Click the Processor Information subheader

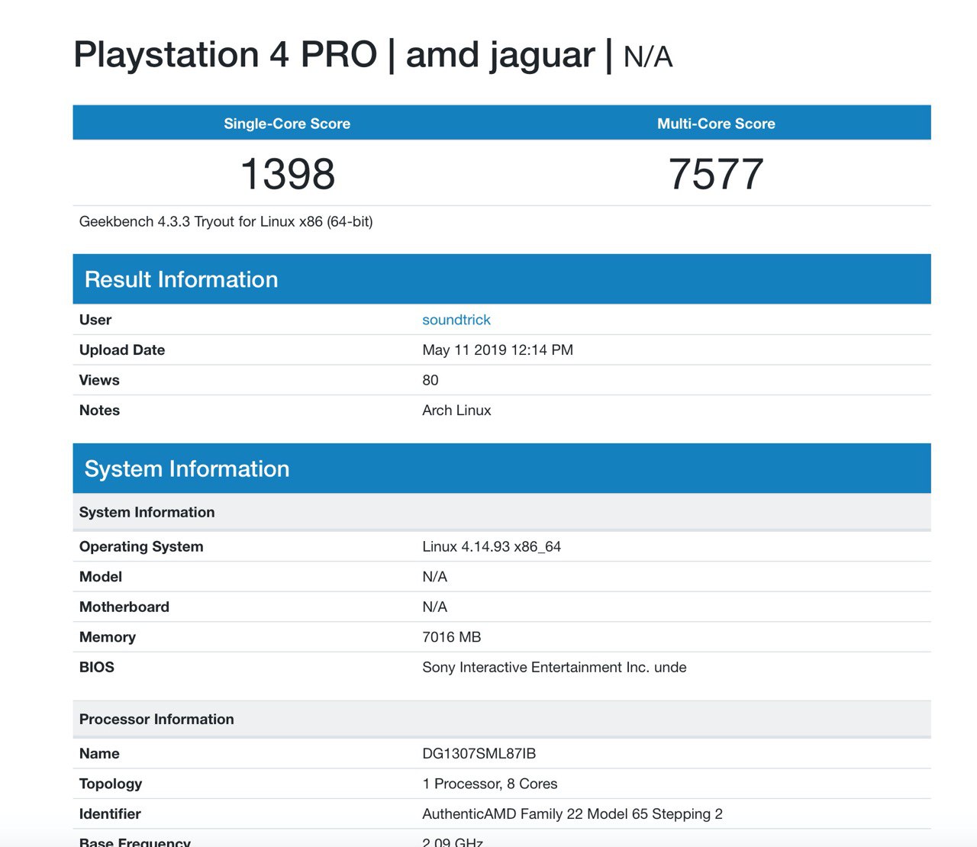click(x=501, y=719)
